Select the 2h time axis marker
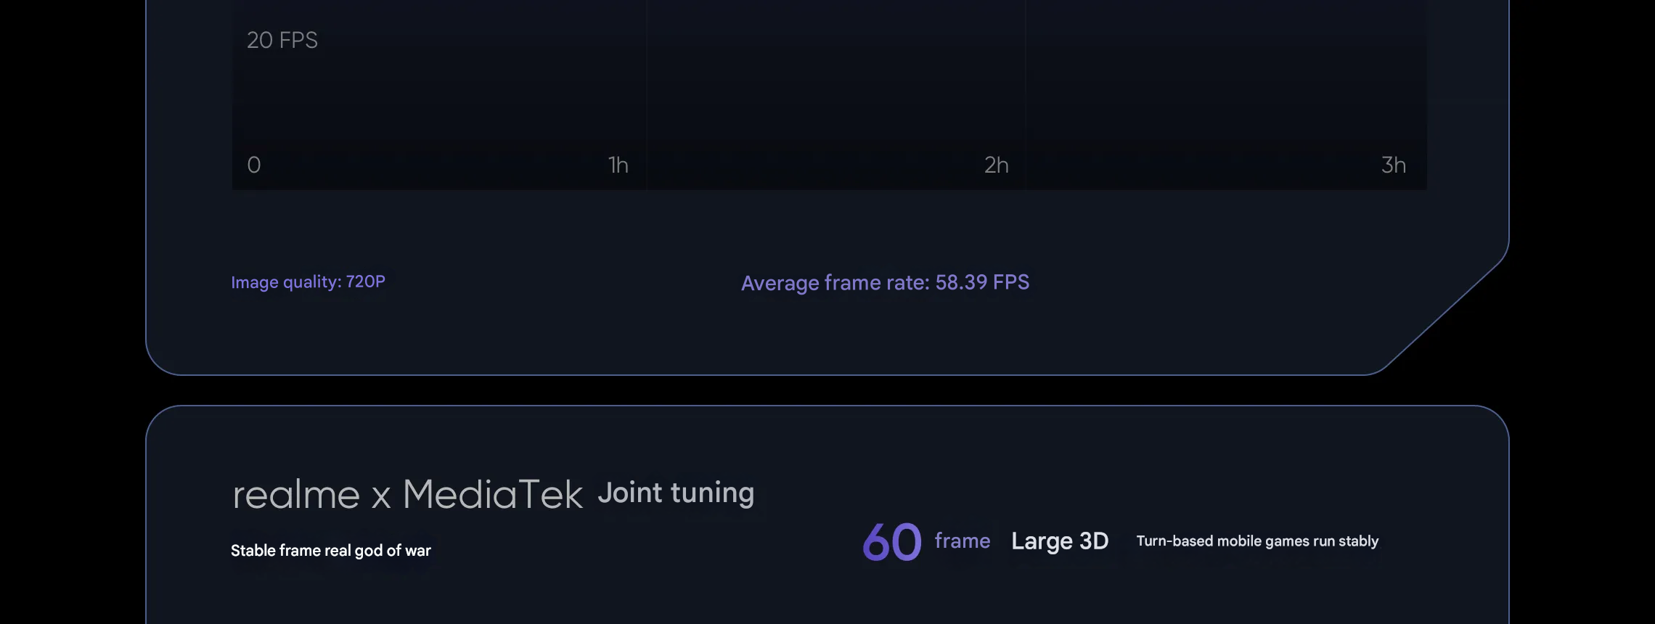Viewport: 1655px width, 624px height. (x=997, y=165)
